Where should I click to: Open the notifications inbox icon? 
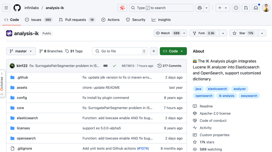[256, 8]
